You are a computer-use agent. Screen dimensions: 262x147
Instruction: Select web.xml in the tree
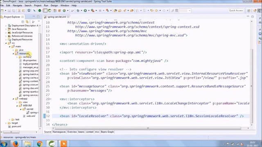click(31, 116)
